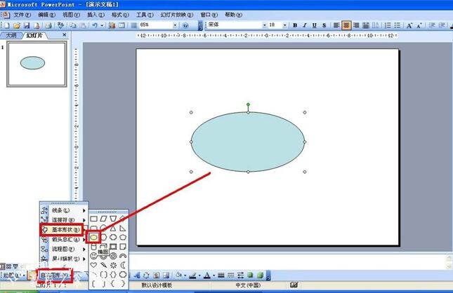The width and height of the screenshot is (453, 293).
Task: Open the 幻灯片放映 (Slide Show) menu
Action: pyautogui.click(x=177, y=15)
